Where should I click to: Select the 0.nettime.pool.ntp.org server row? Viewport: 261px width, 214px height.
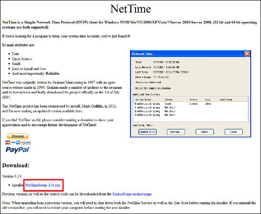coord(191,104)
